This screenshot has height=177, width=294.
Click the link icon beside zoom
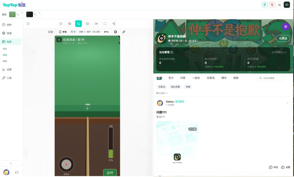(x=124, y=32)
